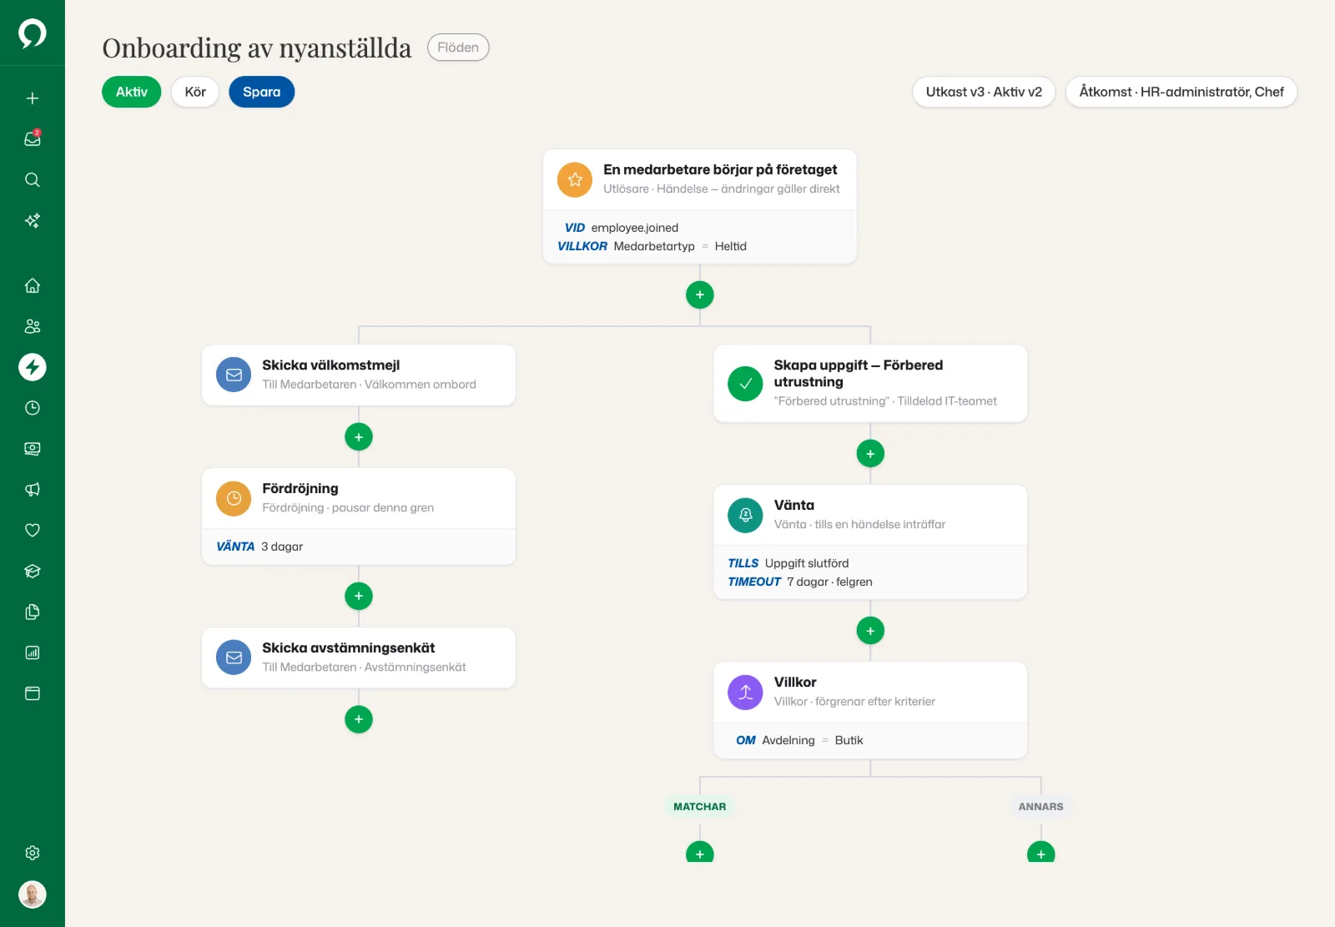Add step below the trigger card
Screen dimensions: 1335x927
[700, 295]
